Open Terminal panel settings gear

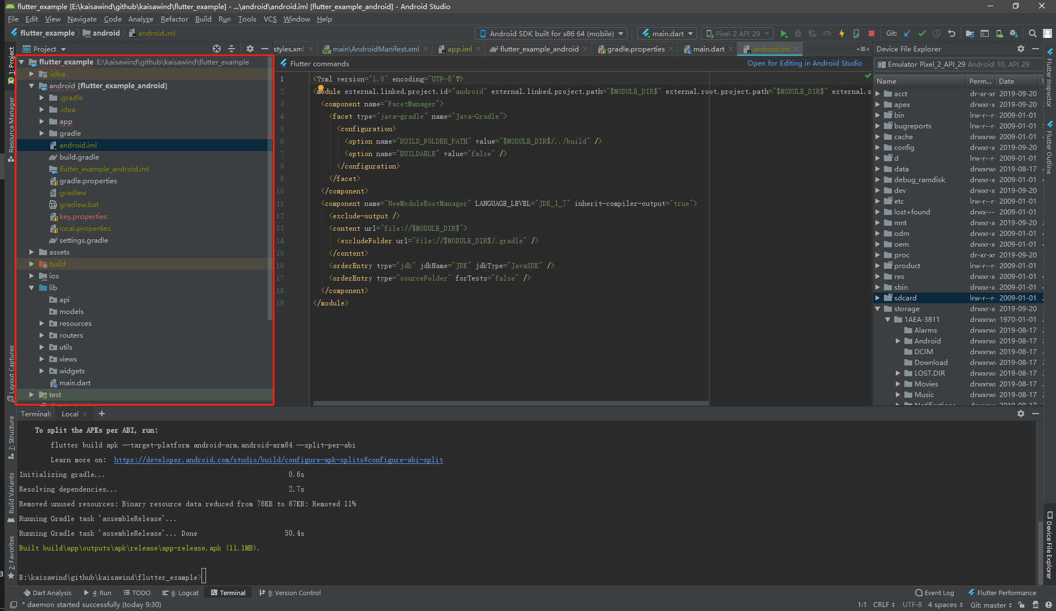1021,414
